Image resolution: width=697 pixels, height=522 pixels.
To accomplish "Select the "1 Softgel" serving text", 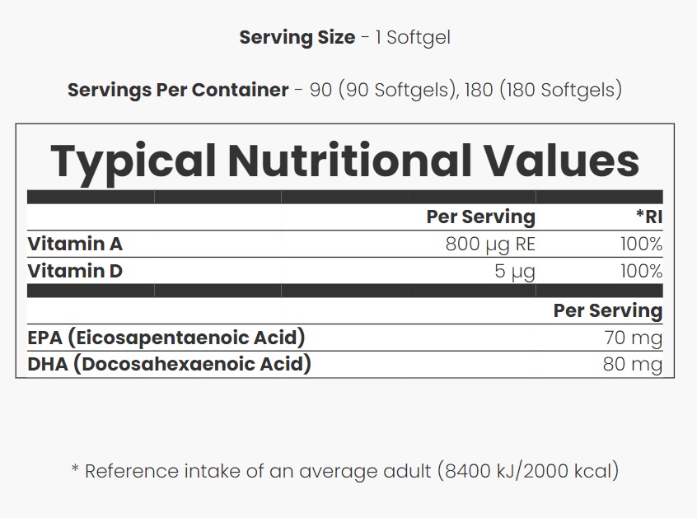I will [413, 38].
